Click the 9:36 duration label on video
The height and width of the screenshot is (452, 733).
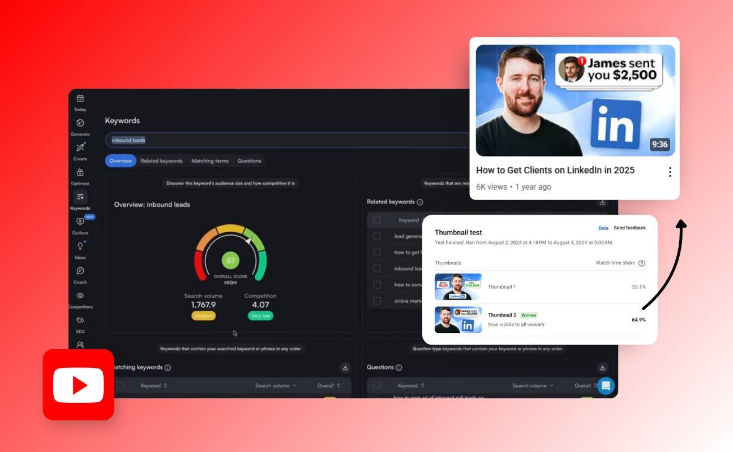point(660,144)
